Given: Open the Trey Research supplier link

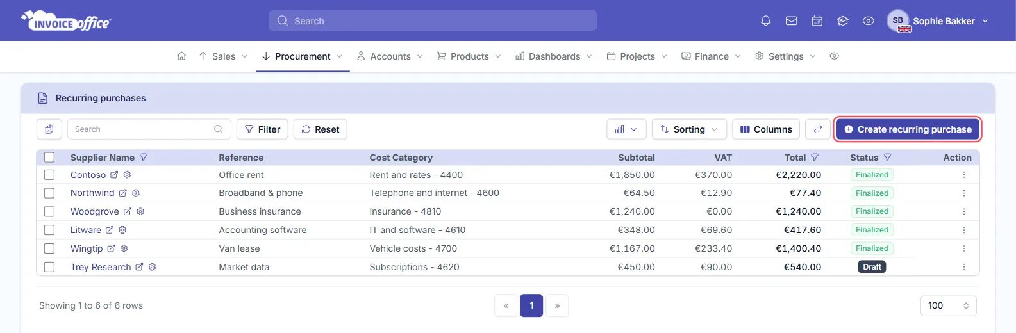Looking at the screenshot, I should click(101, 267).
